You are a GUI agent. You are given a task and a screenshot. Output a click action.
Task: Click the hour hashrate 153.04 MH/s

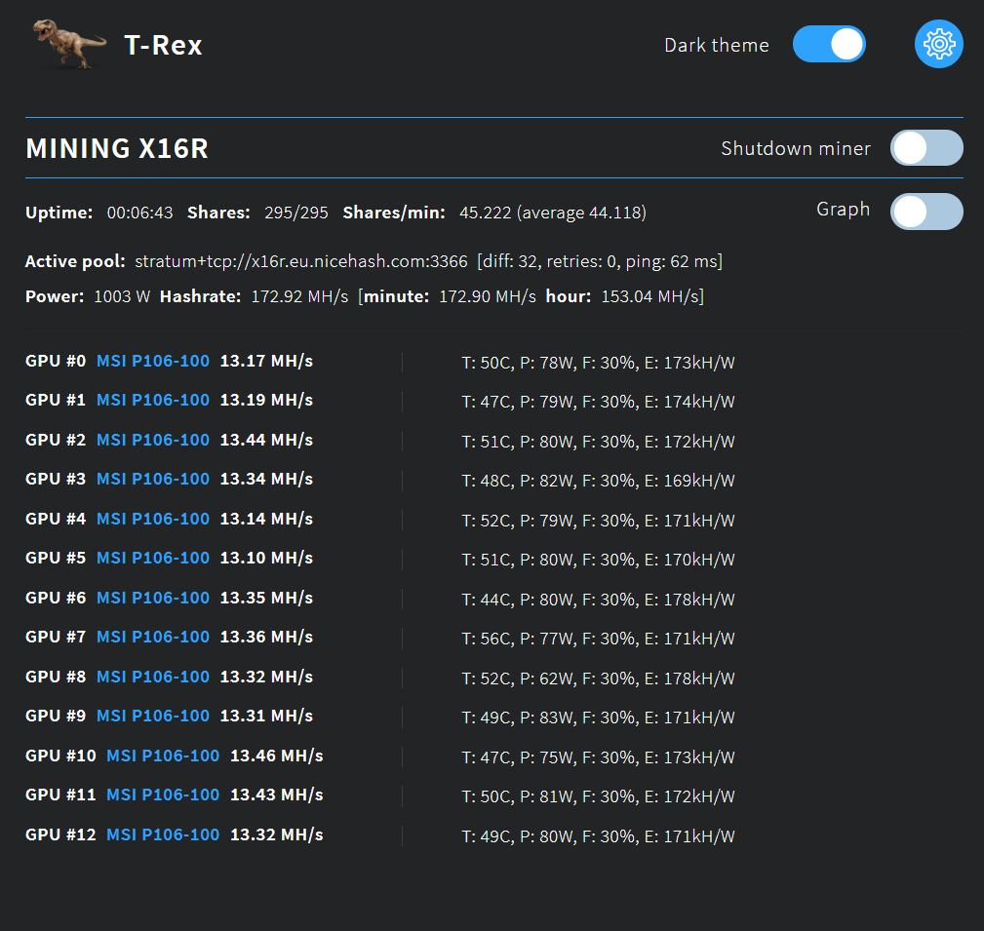tap(650, 296)
